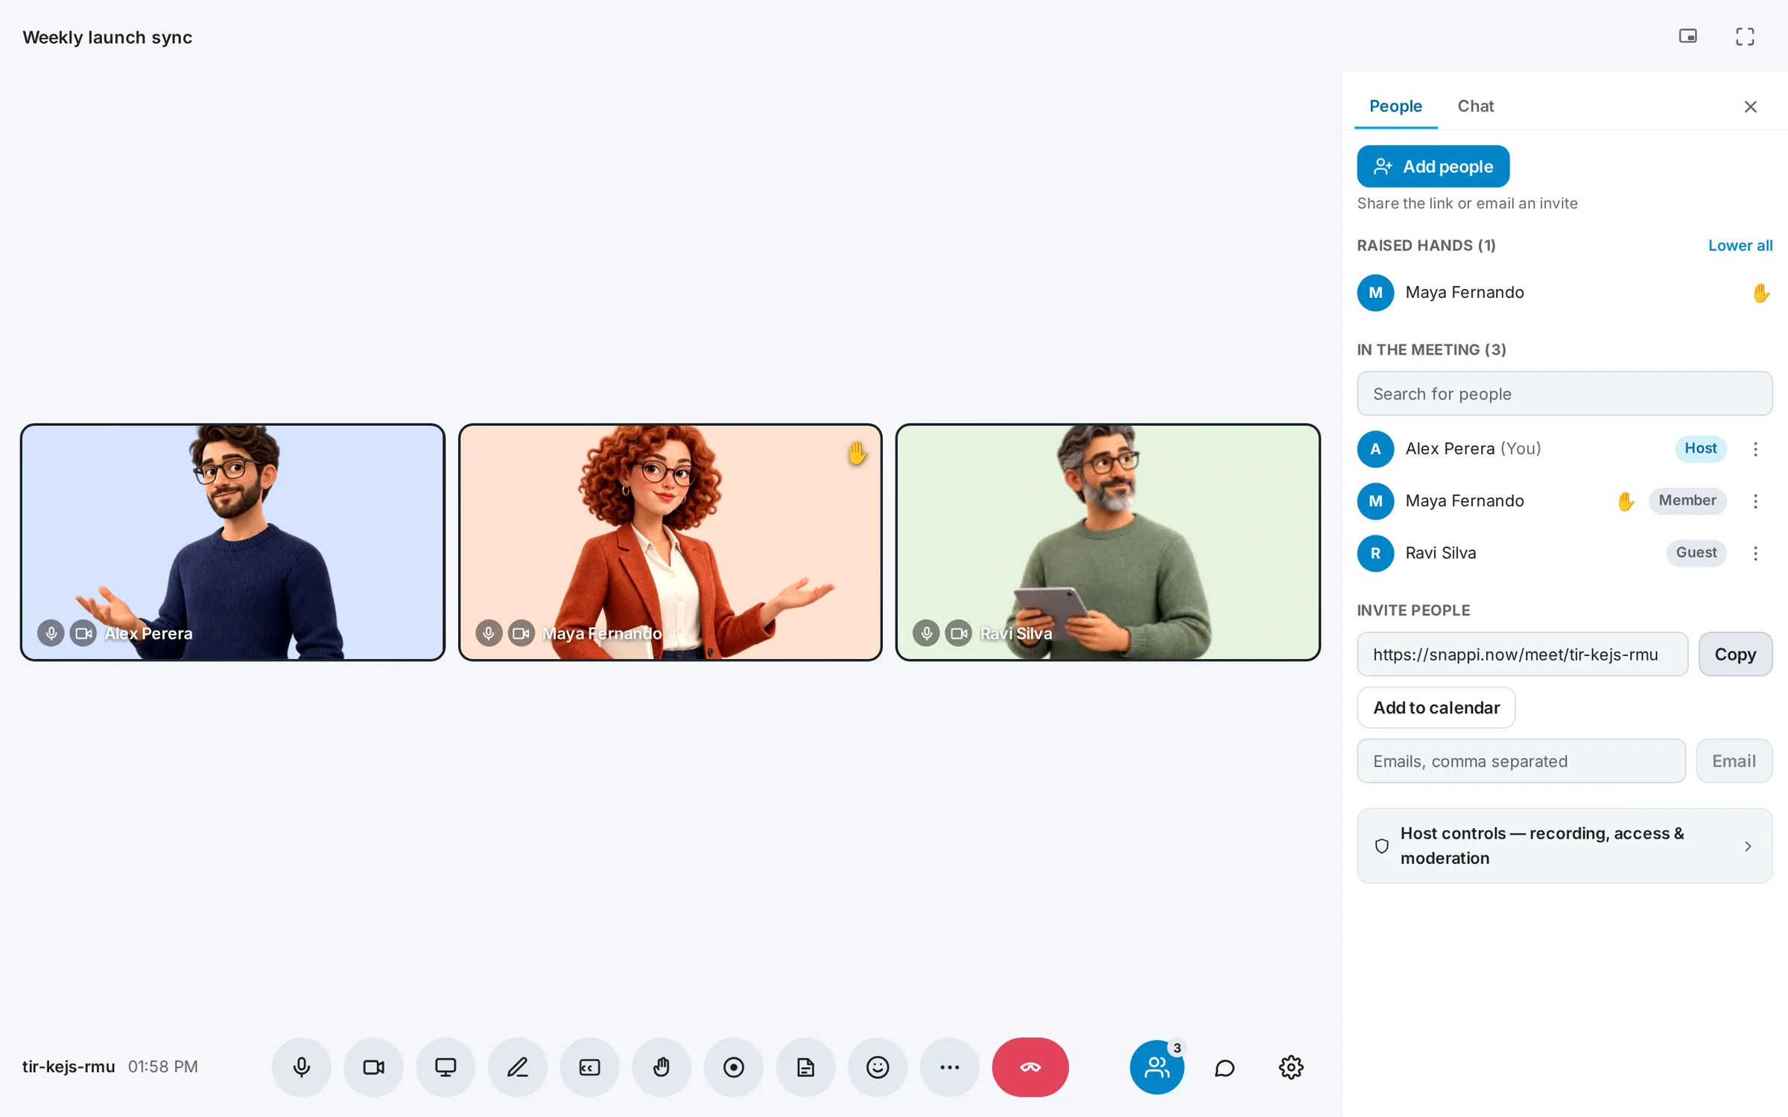Viewport: 1788px width, 1117px height.
Task: Select Ravi Silva video tile
Action: point(1108,542)
